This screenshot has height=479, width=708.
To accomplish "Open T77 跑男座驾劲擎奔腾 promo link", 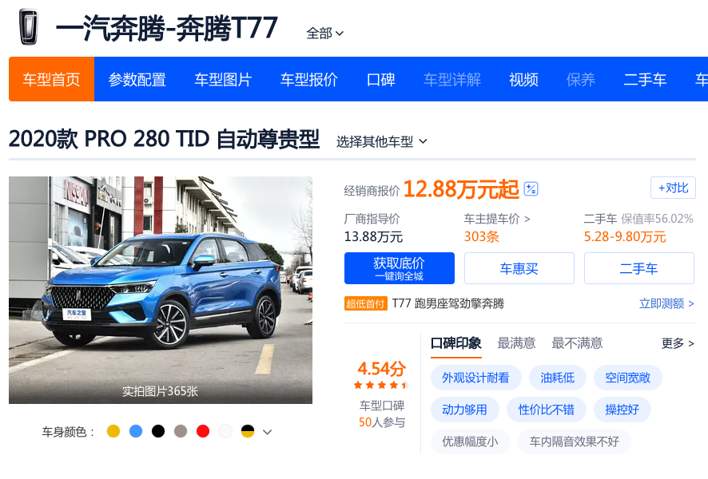I will point(448,303).
